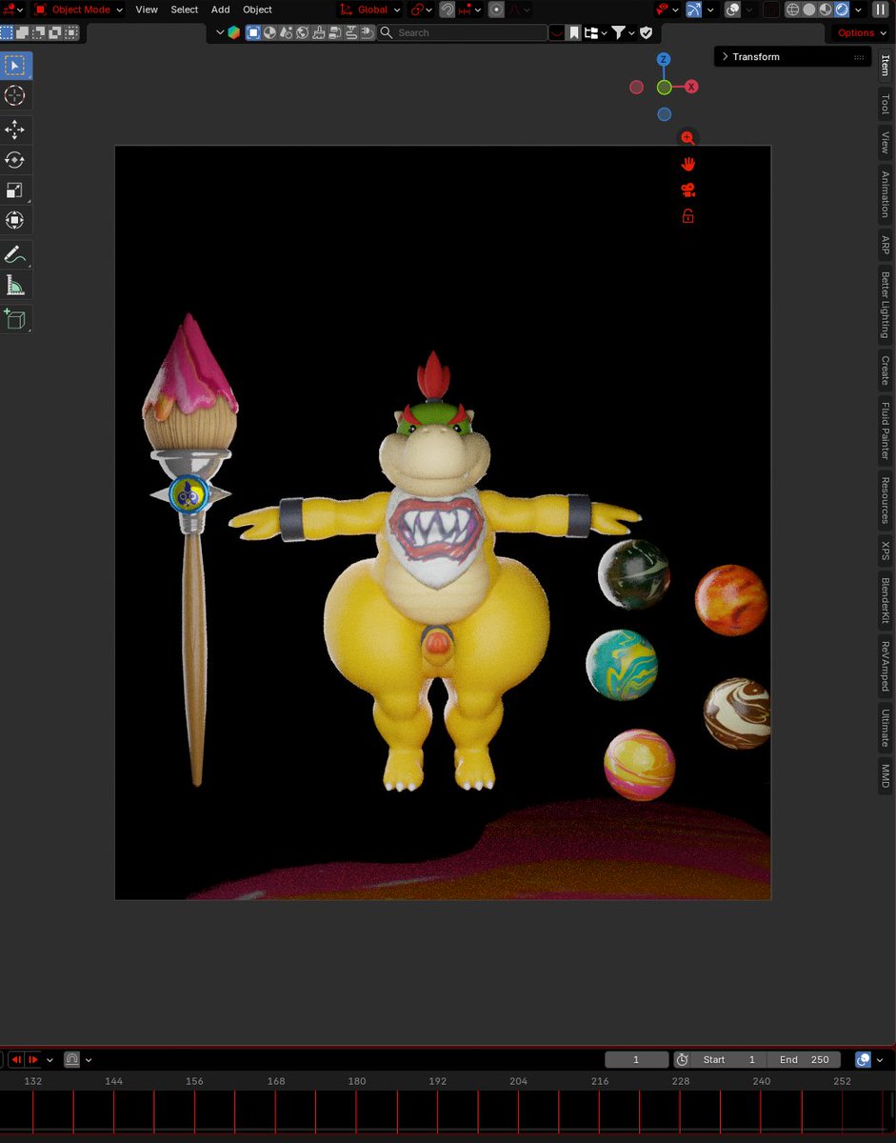896x1143 pixels.
Task: Switch to the Animation sidebar tab
Action: coord(885,193)
